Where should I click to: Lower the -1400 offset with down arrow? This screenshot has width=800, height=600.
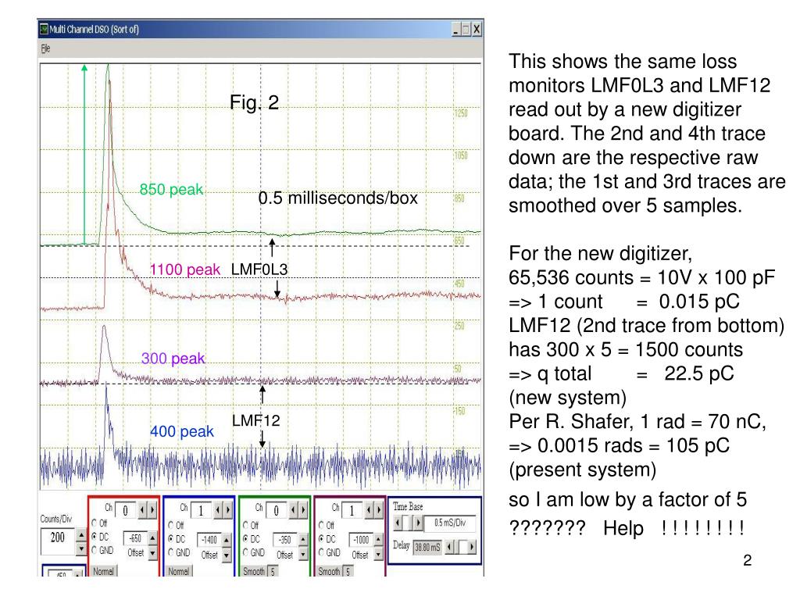tap(226, 555)
